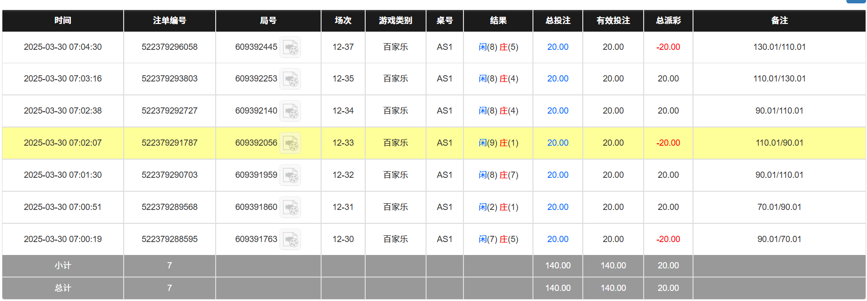Image resolution: width=867 pixels, height=301 pixels.
Task: Open replay icon next to 609391860
Action: tap(290, 208)
